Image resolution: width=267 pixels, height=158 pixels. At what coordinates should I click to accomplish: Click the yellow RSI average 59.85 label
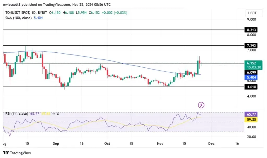251,120
